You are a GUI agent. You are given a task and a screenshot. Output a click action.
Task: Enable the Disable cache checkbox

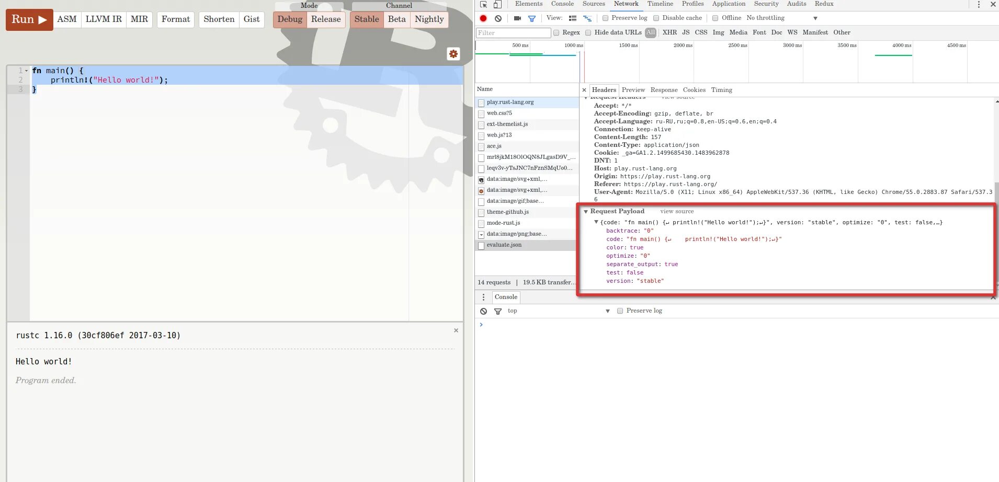pyautogui.click(x=656, y=18)
